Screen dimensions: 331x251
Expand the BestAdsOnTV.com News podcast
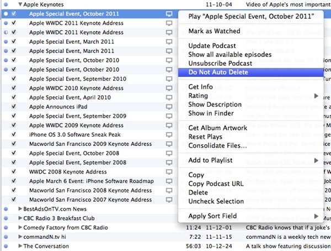(x=20, y=209)
